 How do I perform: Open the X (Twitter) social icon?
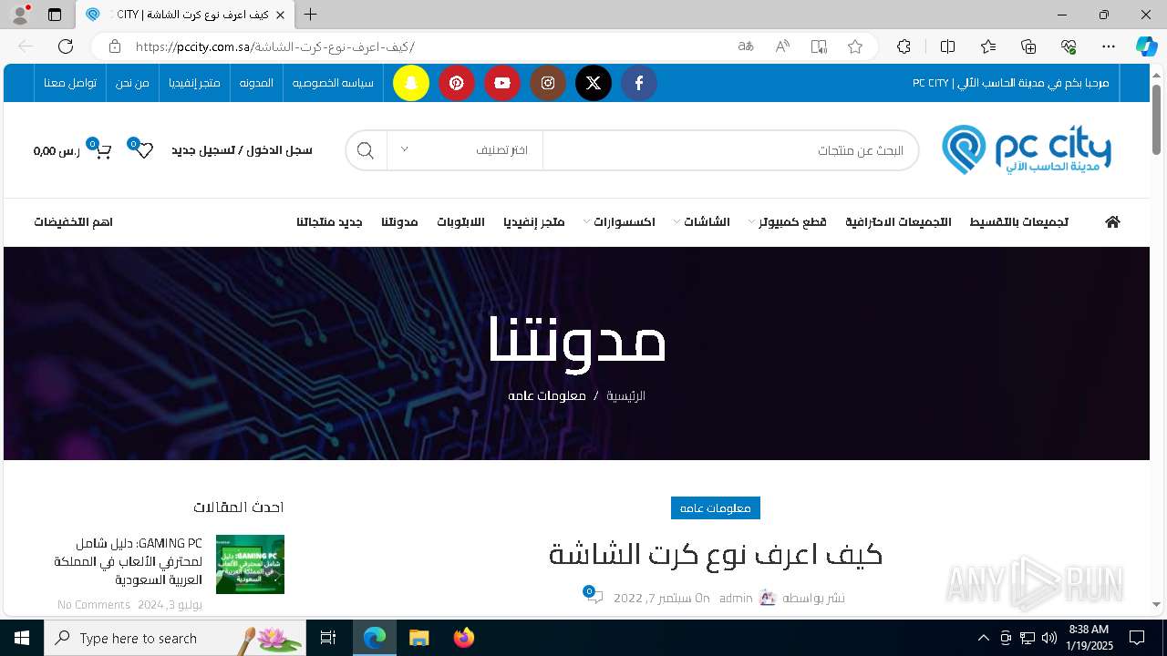[594, 83]
